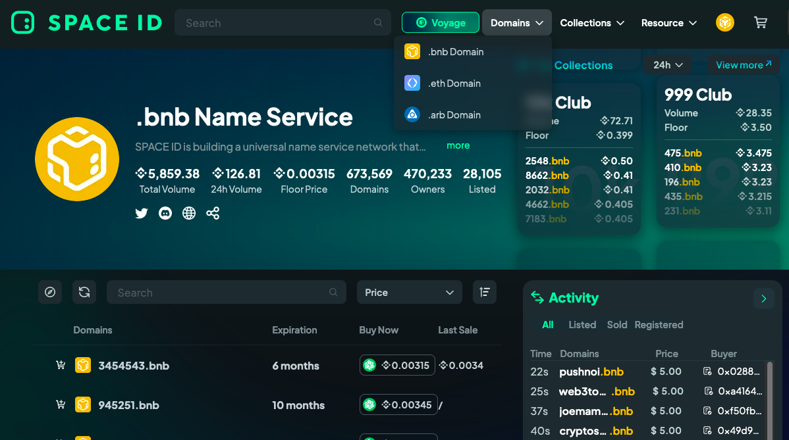Open the Domains dropdown menu

[517, 22]
